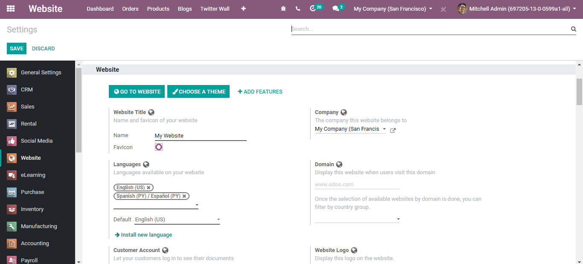Click the CRM sidebar icon

[12, 90]
